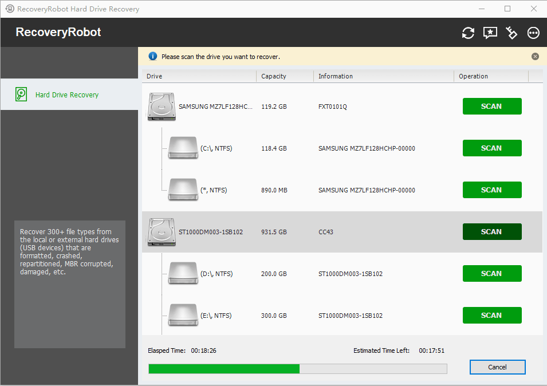Select the (D:\, NTFS) row label
The width and height of the screenshot is (547, 386).
(217, 274)
